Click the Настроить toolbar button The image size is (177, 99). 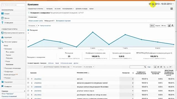(50, 9)
